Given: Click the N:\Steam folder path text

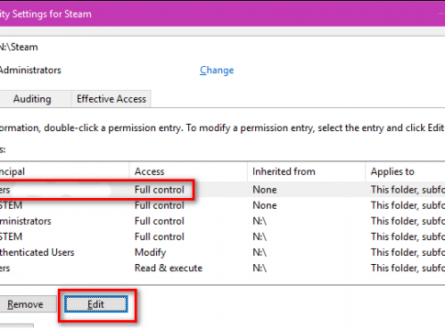Looking at the screenshot, I should pos(19,48).
